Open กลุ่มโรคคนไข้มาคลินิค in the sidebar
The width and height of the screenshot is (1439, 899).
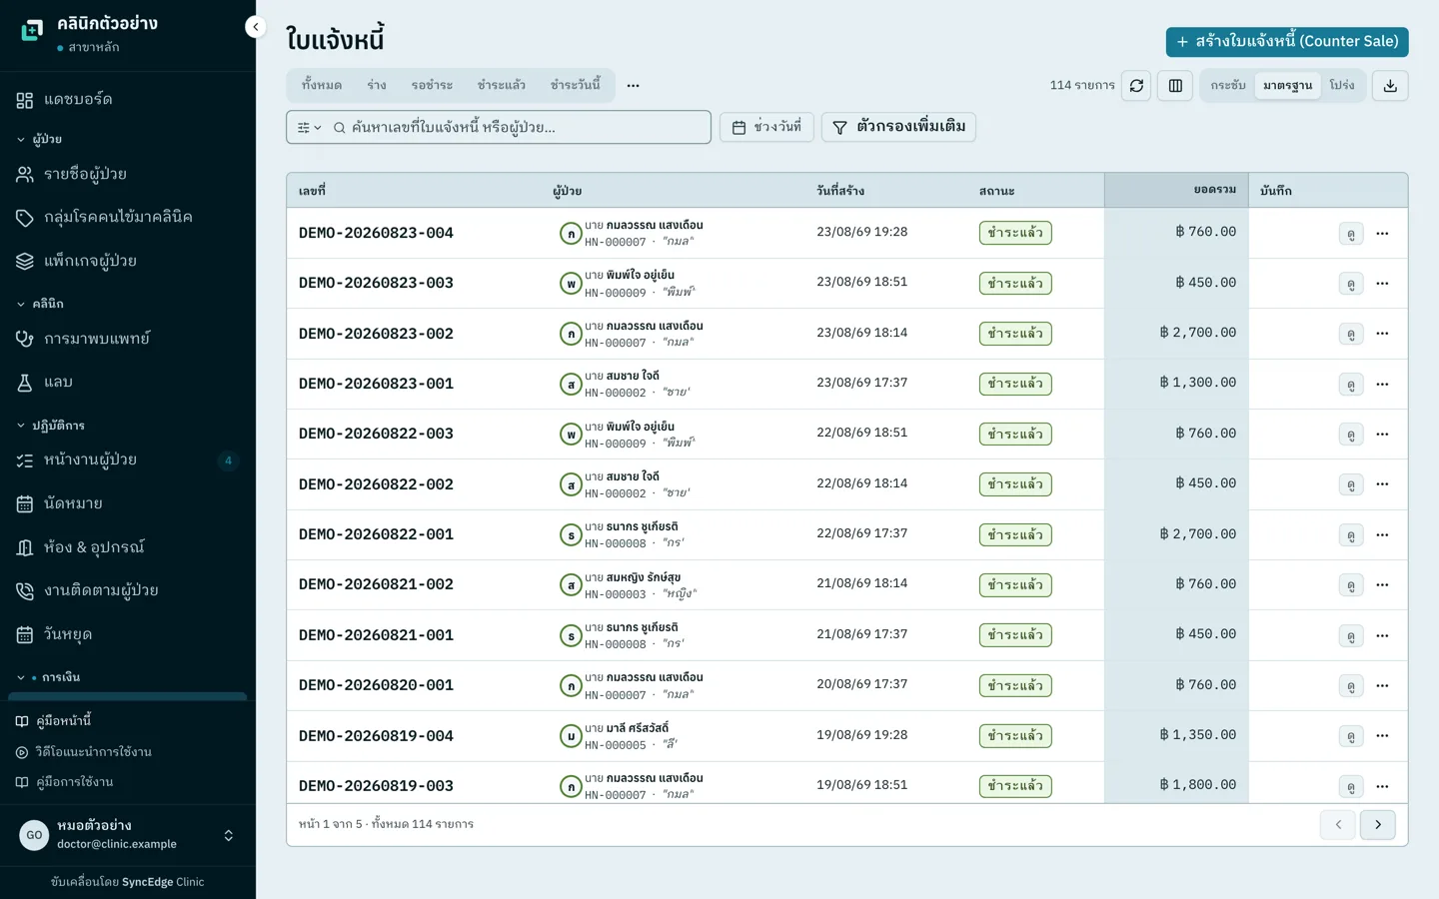tap(128, 218)
